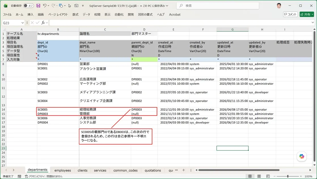Open the fx function dropdown arrow

47,23
